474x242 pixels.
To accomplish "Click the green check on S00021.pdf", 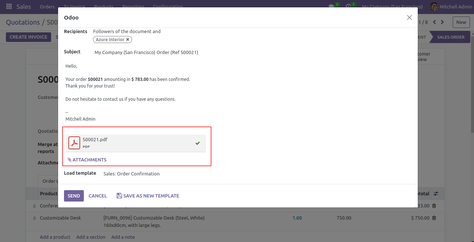I will point(198,143).
